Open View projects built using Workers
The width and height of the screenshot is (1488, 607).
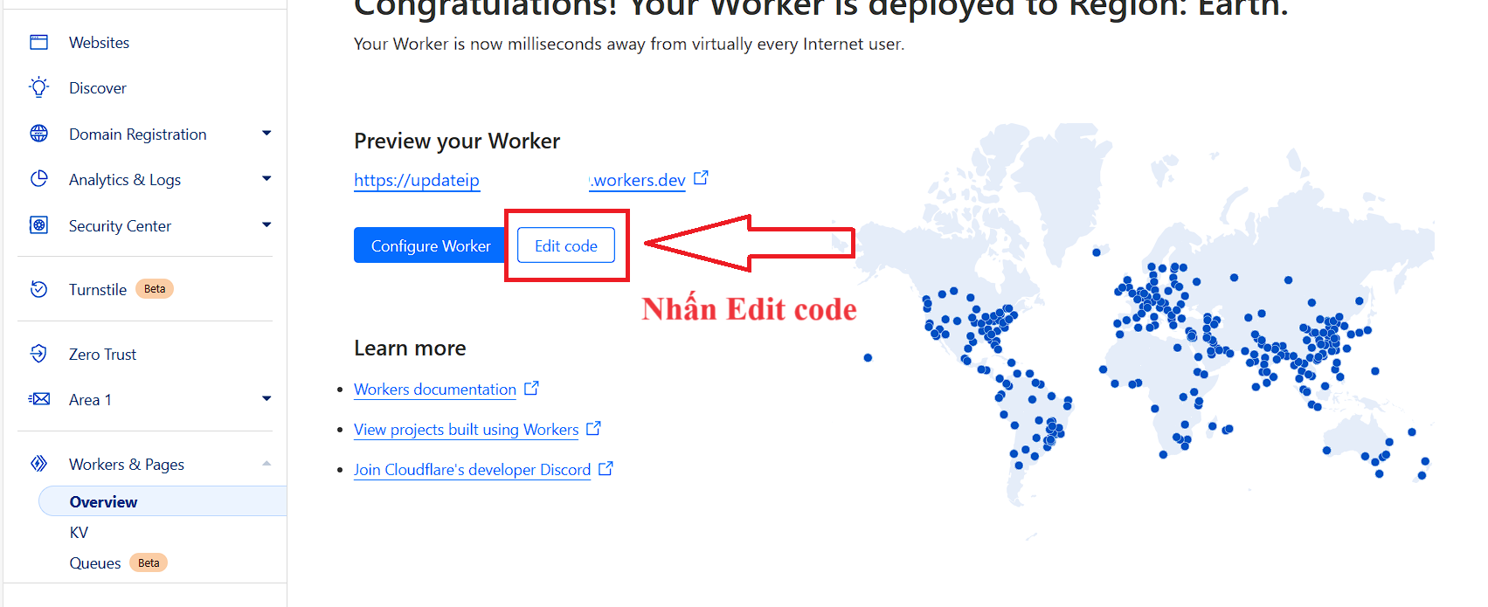click(x=467, y=430)
